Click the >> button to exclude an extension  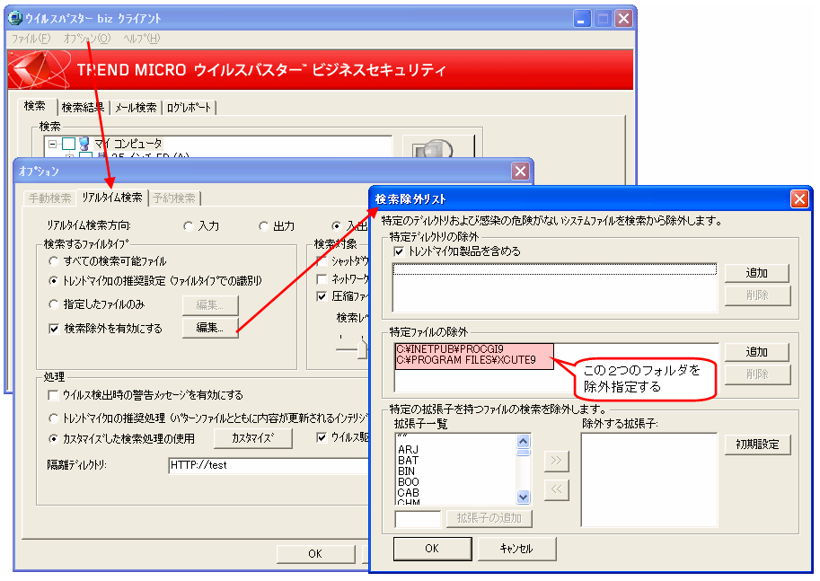[557, 461]
